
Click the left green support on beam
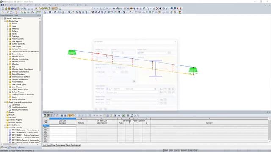click(72, 52)
